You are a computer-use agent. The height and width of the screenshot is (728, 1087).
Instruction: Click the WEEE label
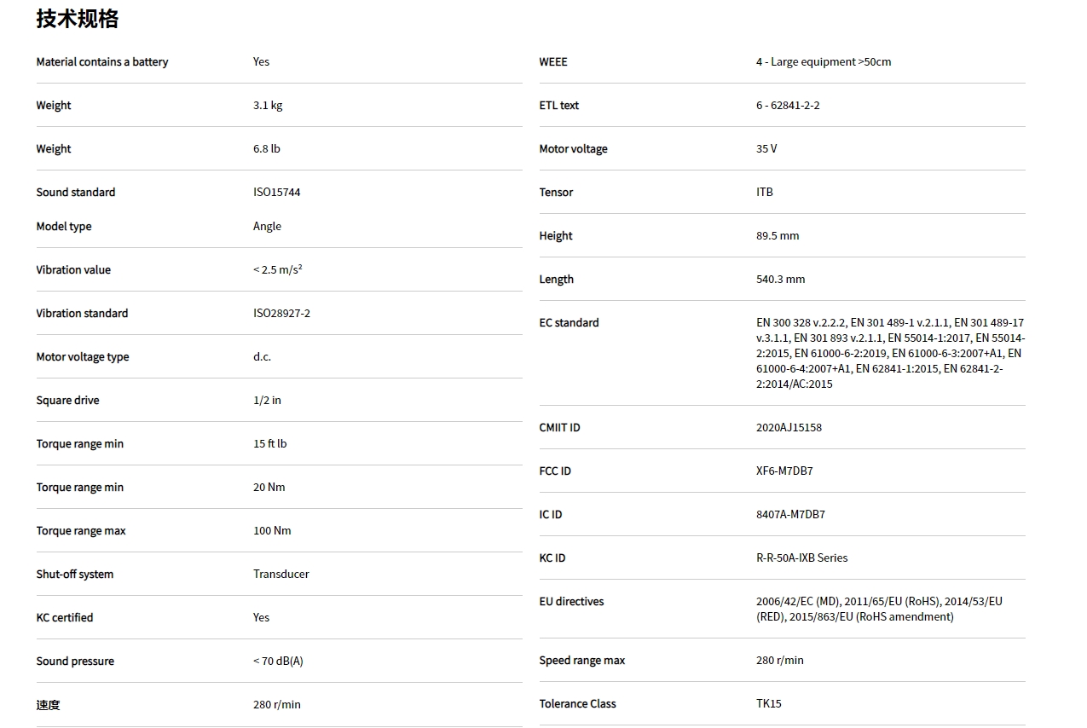pos(553,62)
